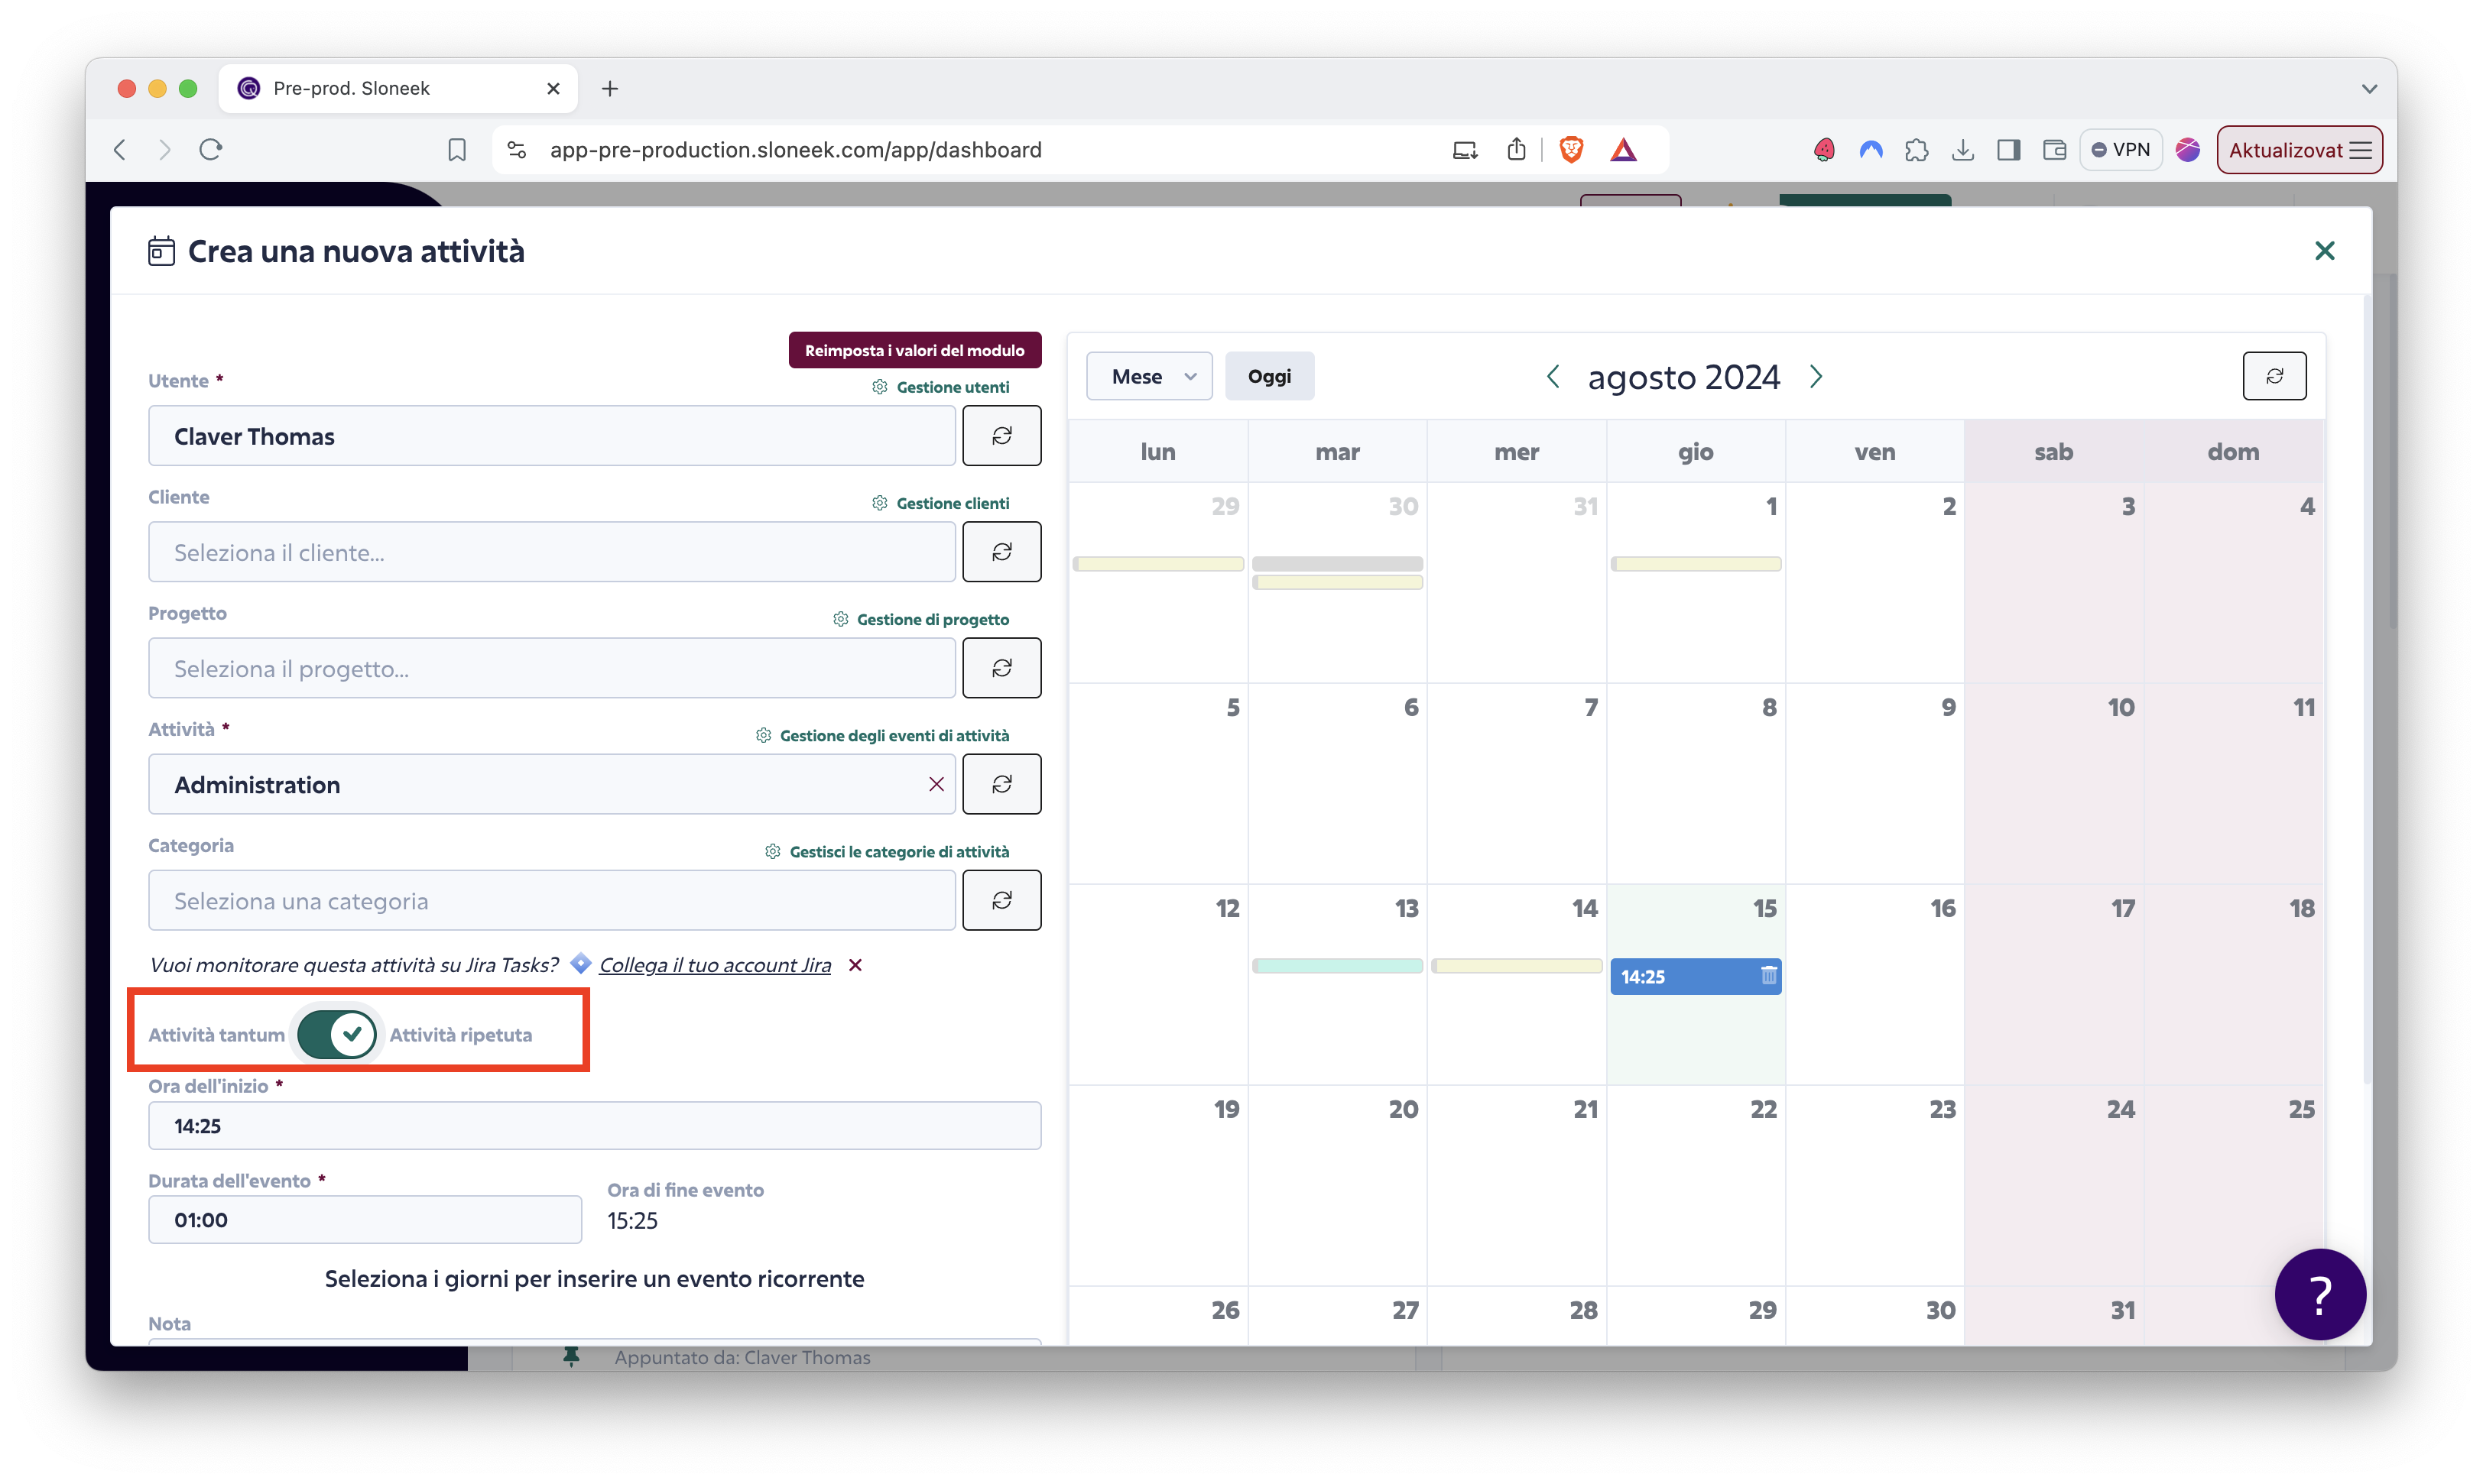2483x1484 pixels.
Task: Clear the Administration activity selection
Action: (x=936, y=784)
